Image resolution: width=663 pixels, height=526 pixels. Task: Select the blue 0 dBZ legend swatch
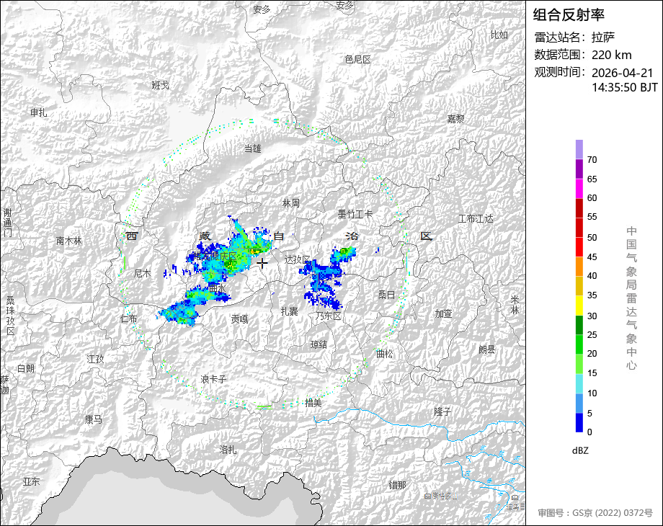pos(579,422)
